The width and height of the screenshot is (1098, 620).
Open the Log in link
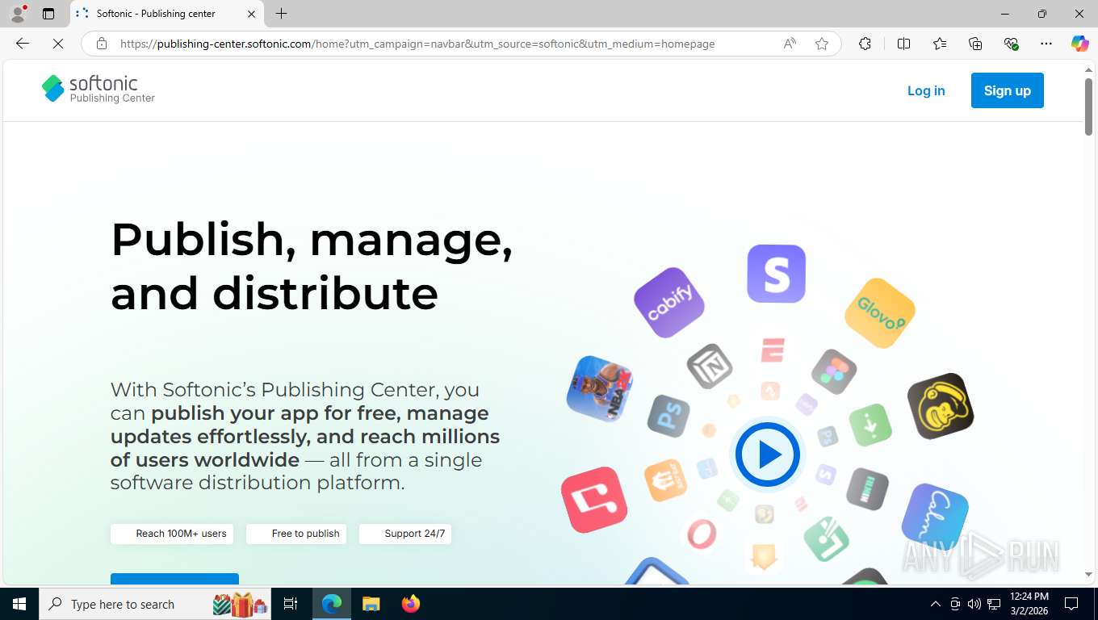926,90
